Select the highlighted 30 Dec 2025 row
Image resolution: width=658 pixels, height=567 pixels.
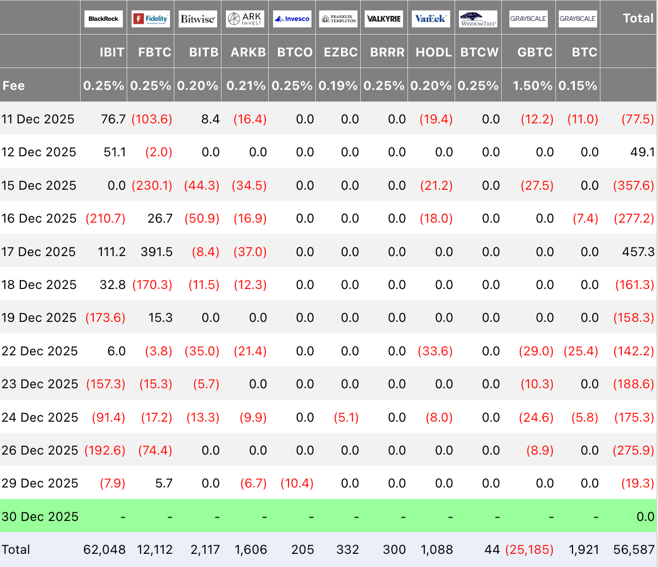click(x=329, y=517)
